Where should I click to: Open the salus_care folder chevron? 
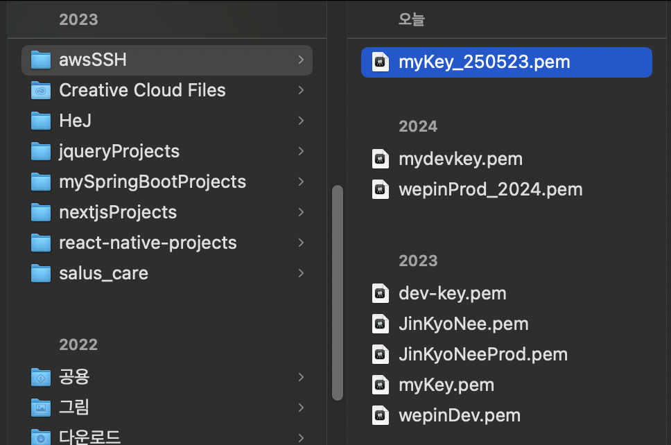pos(301,274)
